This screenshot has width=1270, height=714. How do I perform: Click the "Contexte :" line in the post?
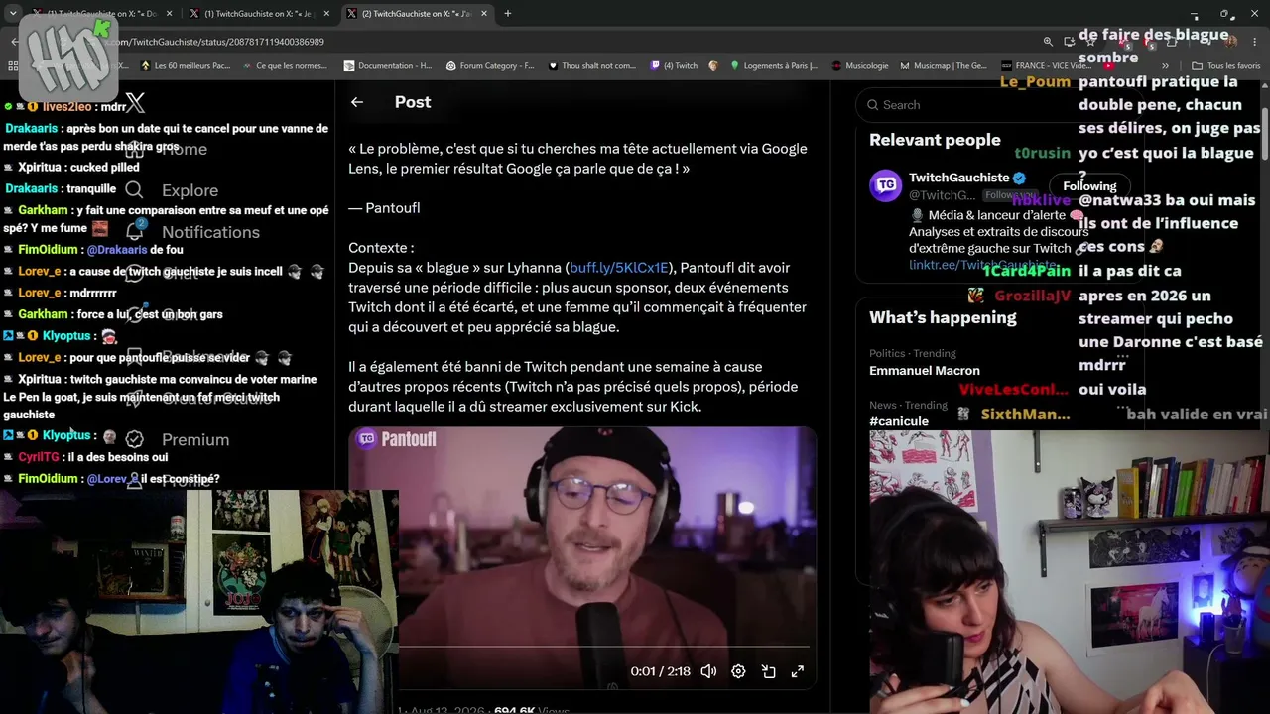click(x=381, y=248)
